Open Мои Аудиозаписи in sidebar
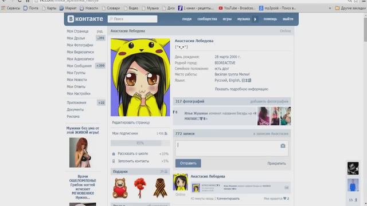This screenshot has height=206, width=367. pos(80,59)
